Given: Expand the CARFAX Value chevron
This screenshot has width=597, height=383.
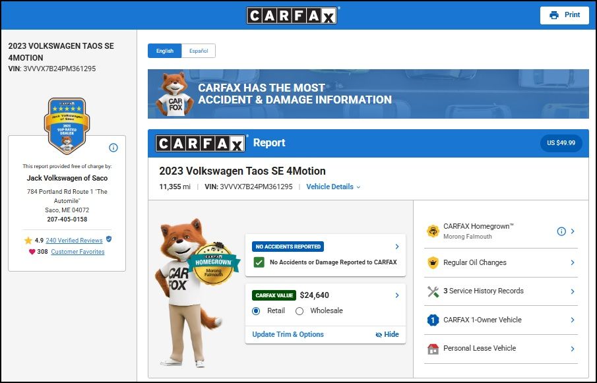Looking at the screenshot, I should tap(397, 295).
